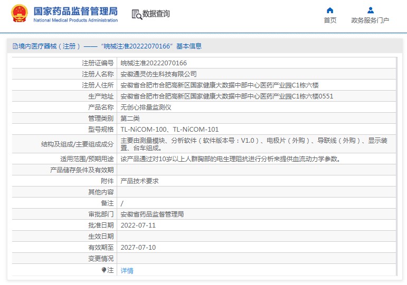Open the 首页 navigation item

(x=330, y=21)
